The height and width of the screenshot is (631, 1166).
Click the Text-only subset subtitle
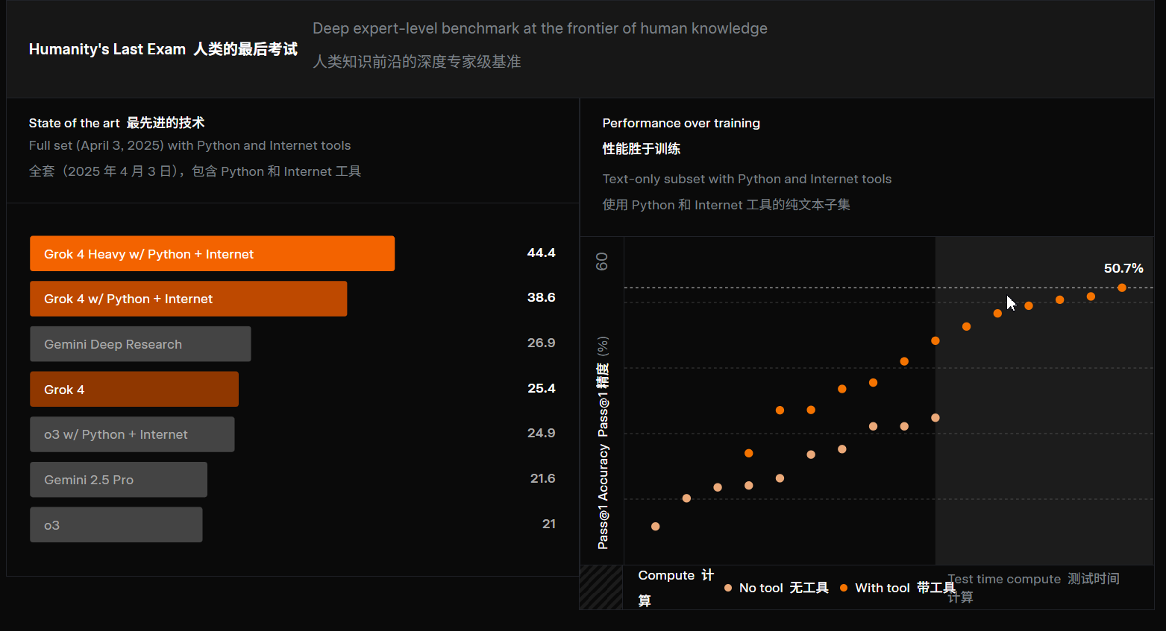[x=747, y=179]
